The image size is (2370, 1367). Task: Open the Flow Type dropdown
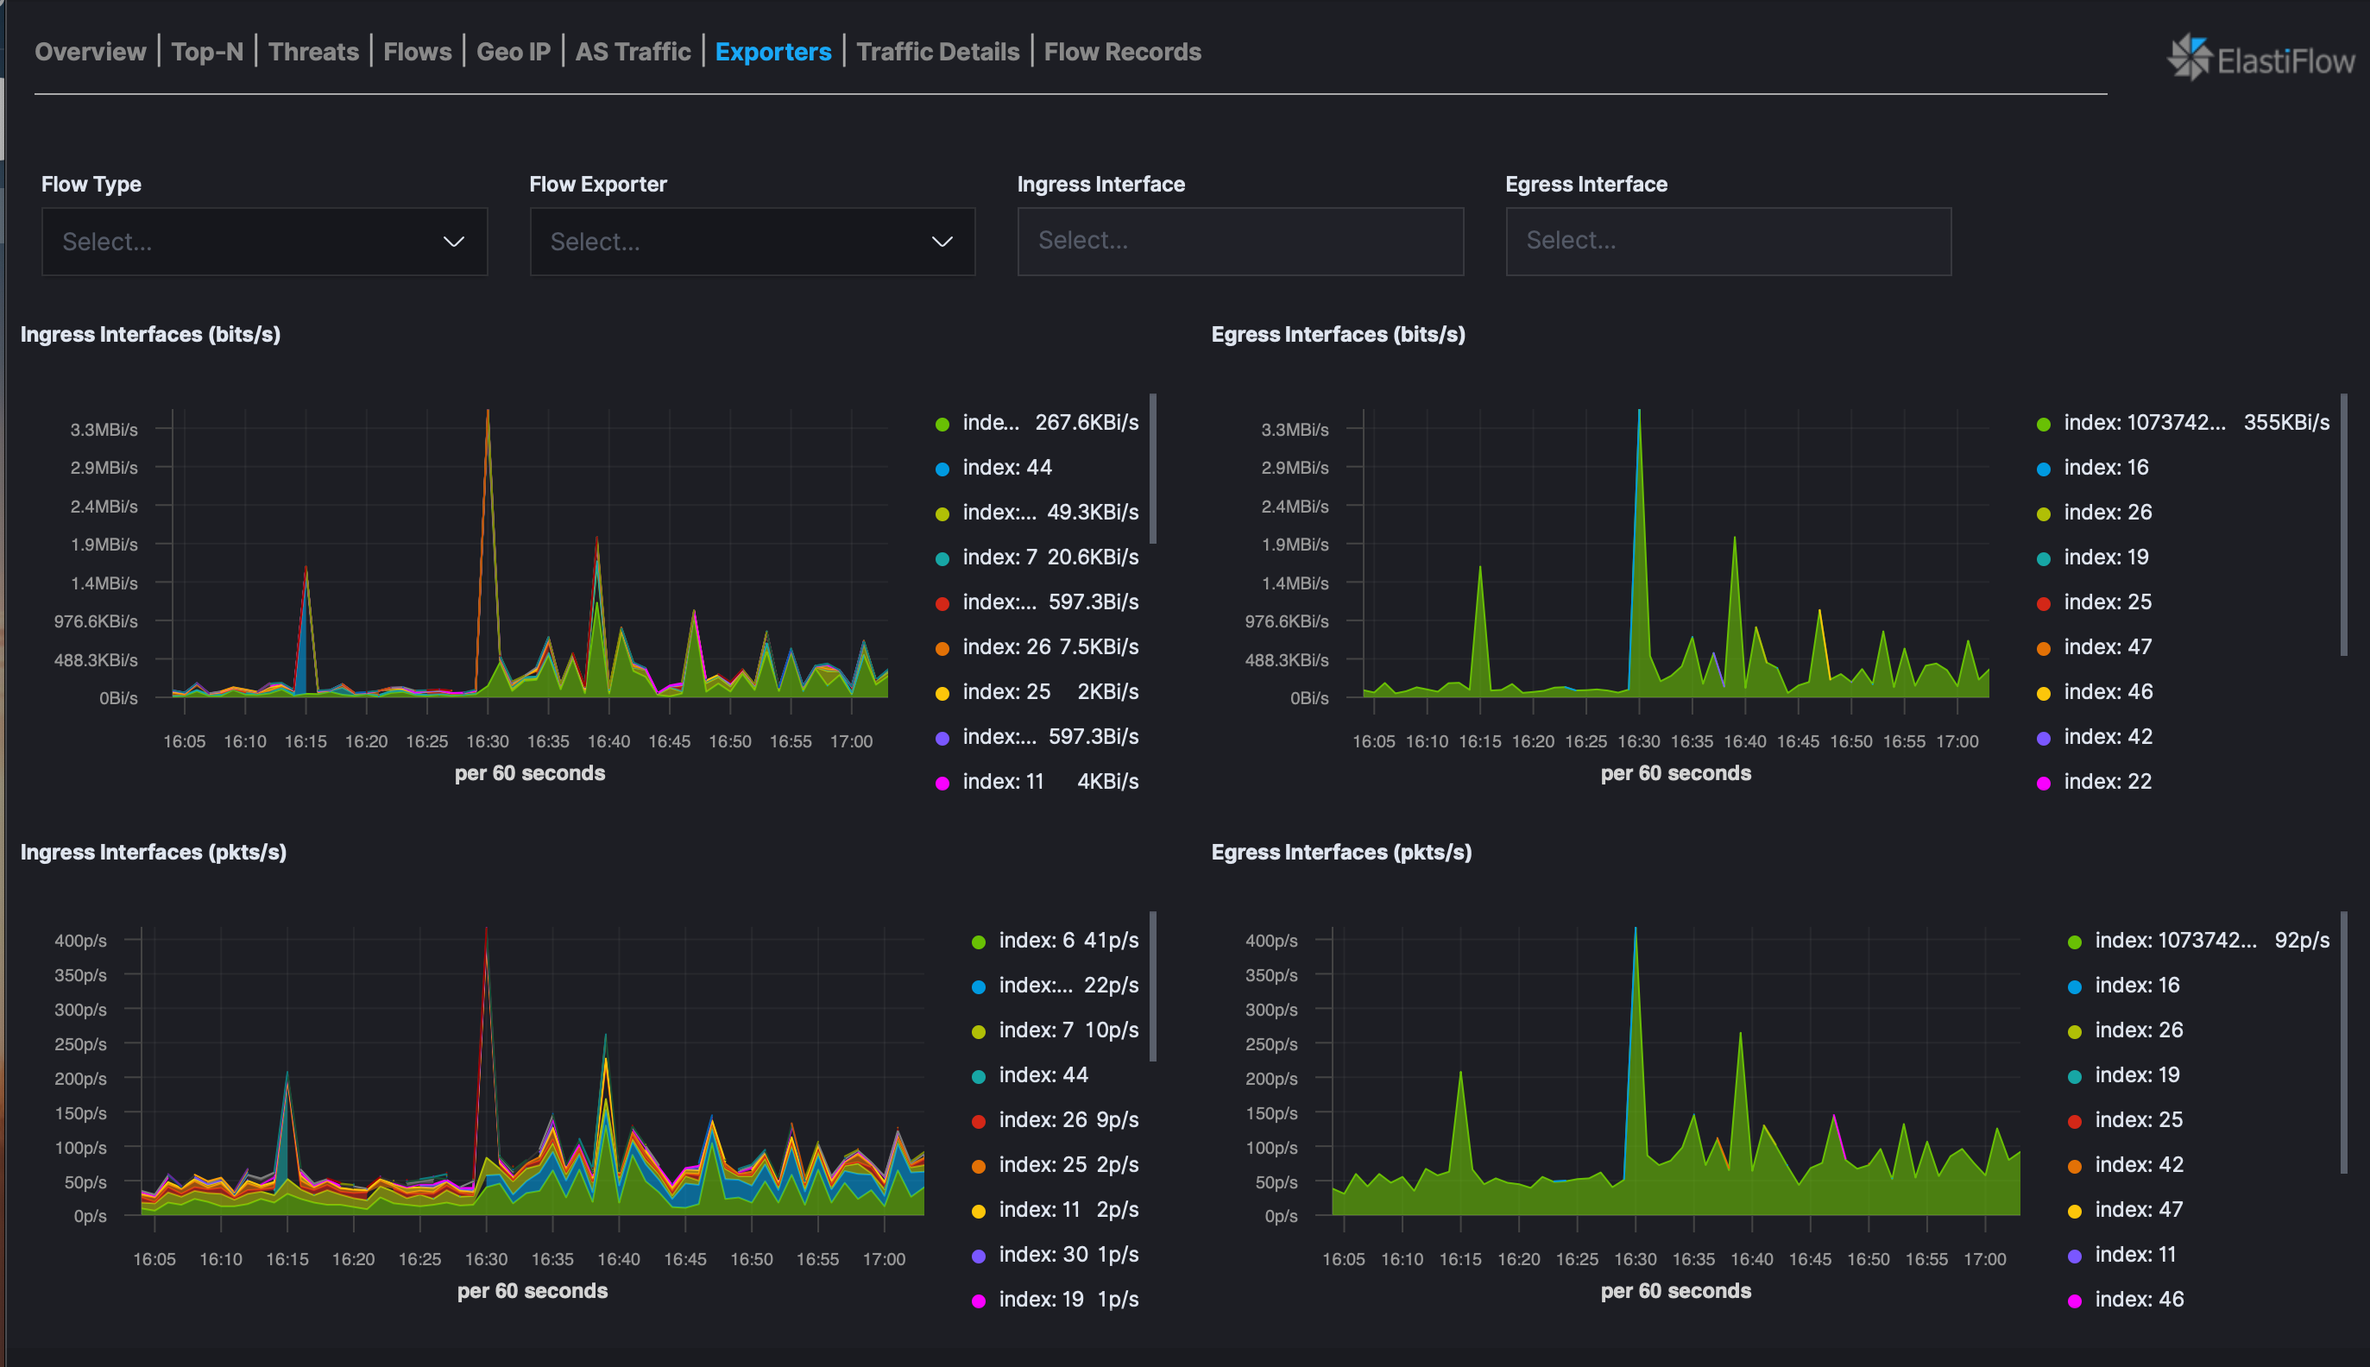tap(264, 242)
